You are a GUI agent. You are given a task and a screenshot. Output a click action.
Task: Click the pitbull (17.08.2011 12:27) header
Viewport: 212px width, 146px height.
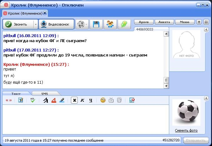31,50
